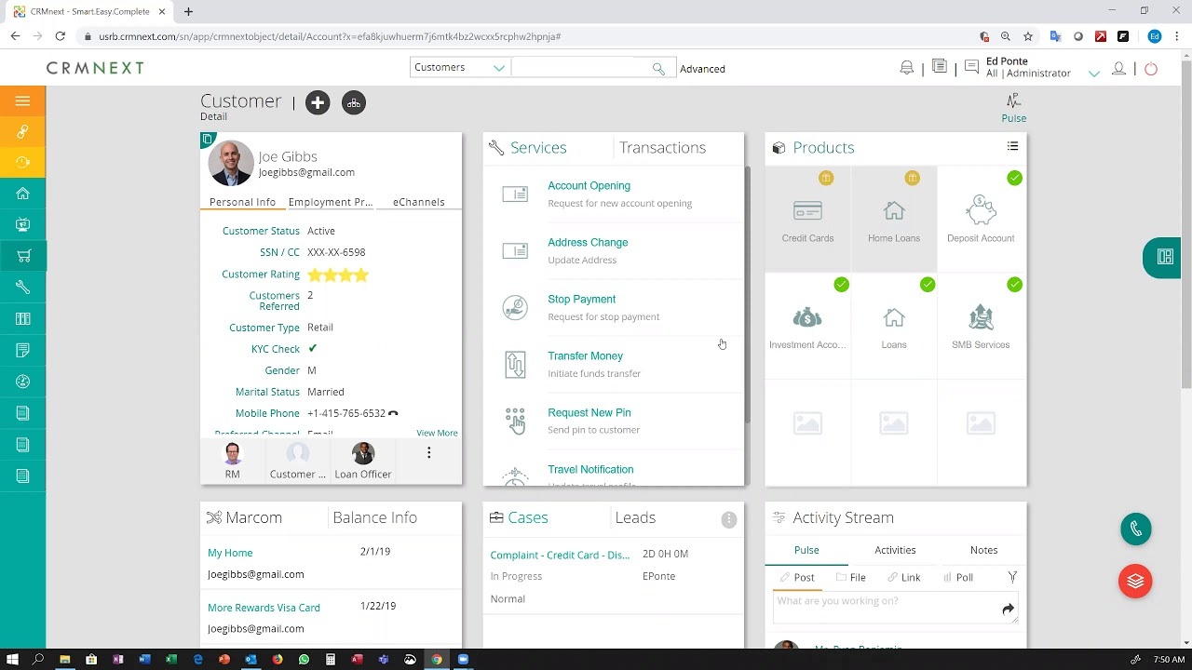Toggle green checkmark on SMB Services product
Screen dimensions: 1192x670
click(x=1014, y=285)
